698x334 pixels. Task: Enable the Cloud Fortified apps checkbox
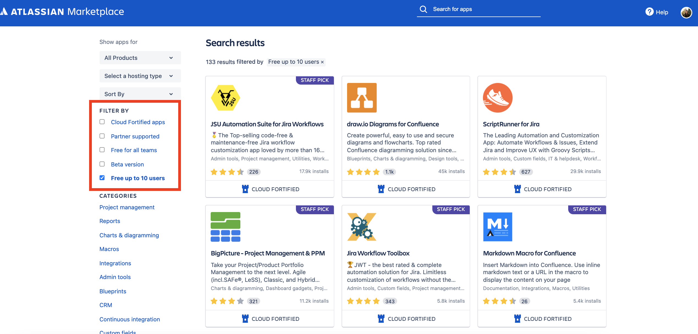point(102,122)
